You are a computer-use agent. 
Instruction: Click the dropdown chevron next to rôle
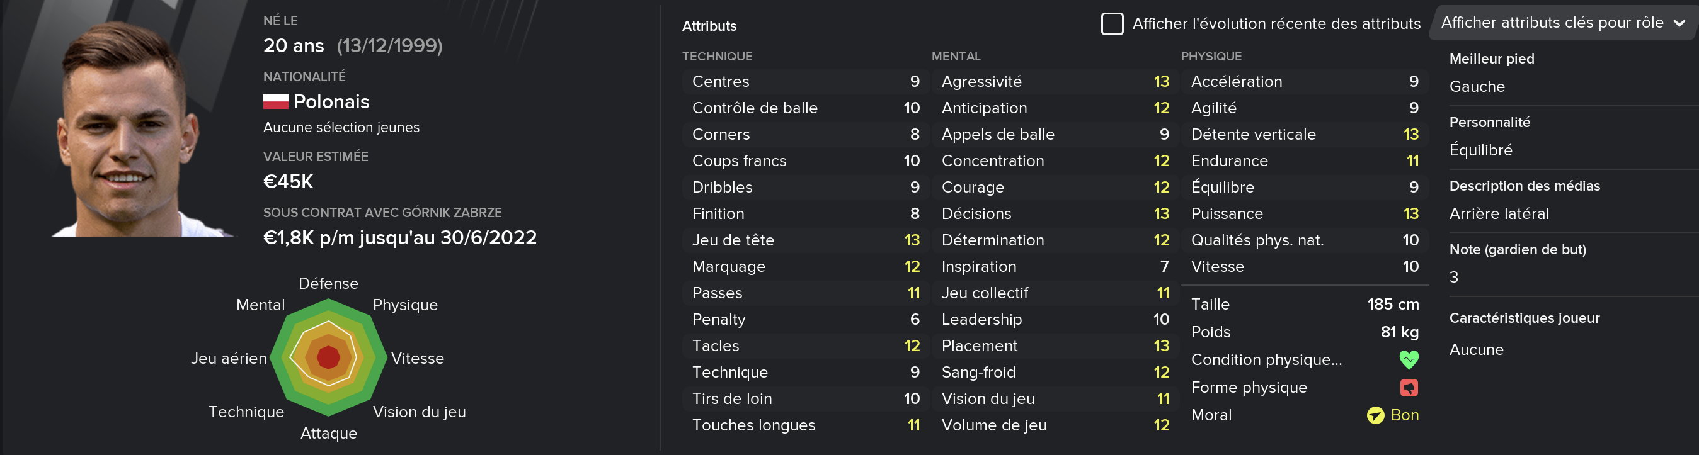click(x=1679, y=24)
